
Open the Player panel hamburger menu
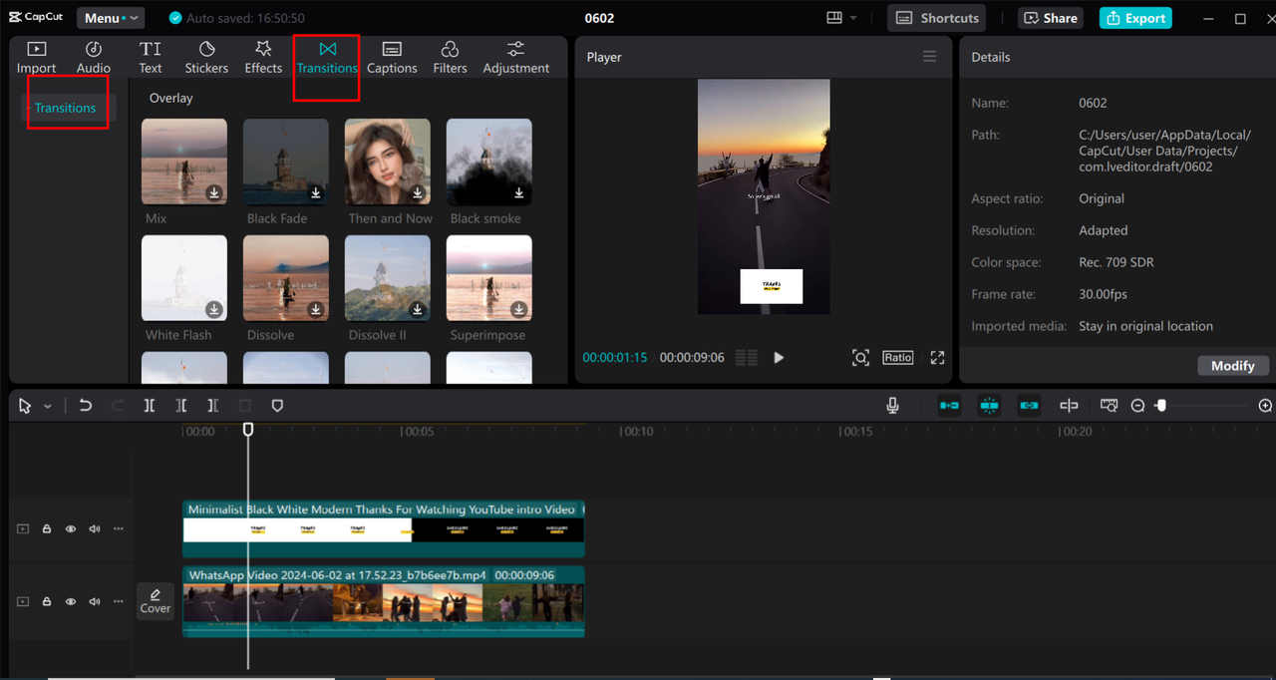tap(930, 57)
